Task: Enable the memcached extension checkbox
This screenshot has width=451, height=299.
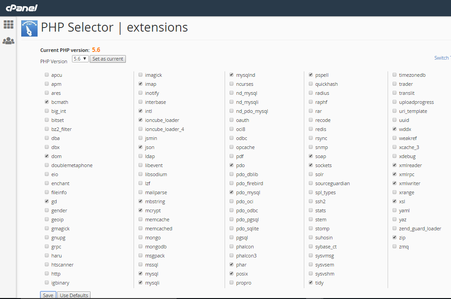Action: [x=141, y=229]
